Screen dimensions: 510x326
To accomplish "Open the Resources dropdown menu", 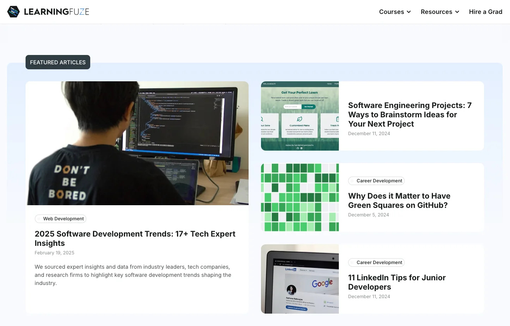I will [436, 12].
